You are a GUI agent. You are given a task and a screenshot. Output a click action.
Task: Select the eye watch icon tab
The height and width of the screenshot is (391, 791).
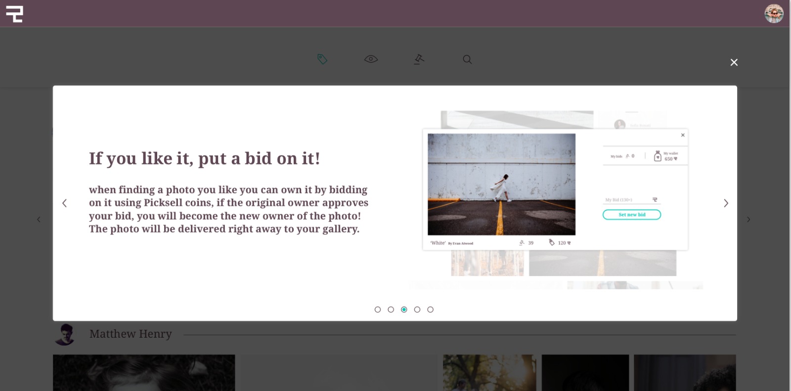pos(371,59)
